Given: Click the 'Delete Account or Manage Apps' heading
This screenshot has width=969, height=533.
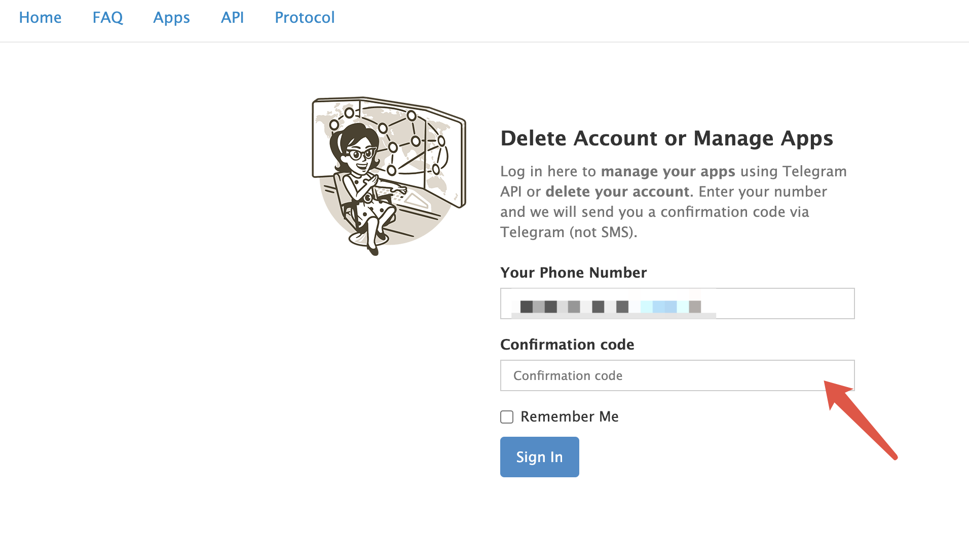Looking at the screenshot, I should click(666, 139).
